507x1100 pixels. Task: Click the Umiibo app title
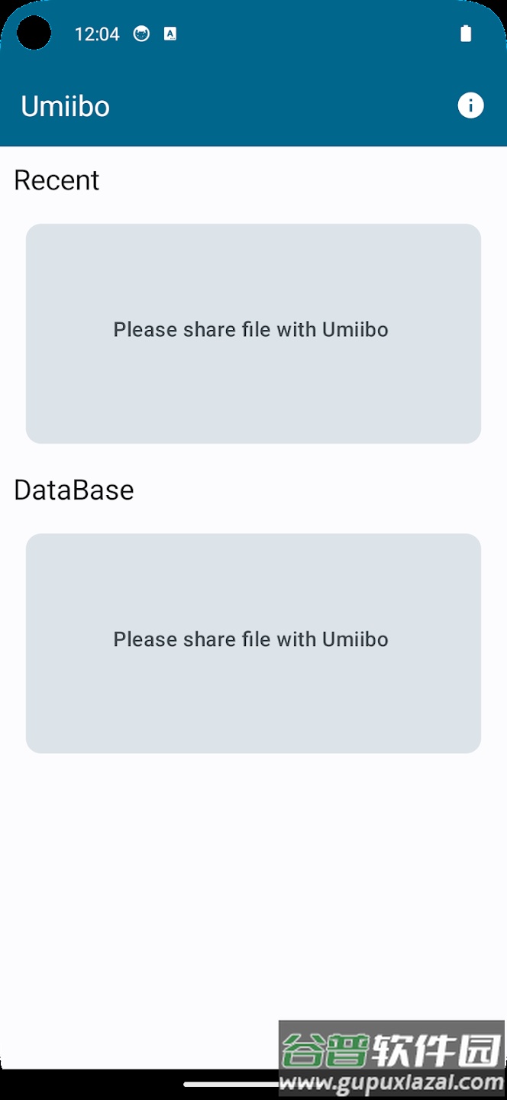click(64, 105)
